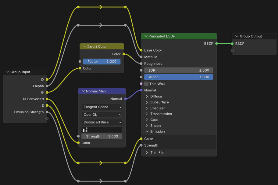The width and height of the screenshot is (278, 185).
Task: Click the N Converted label
Action: coord(33,99)
